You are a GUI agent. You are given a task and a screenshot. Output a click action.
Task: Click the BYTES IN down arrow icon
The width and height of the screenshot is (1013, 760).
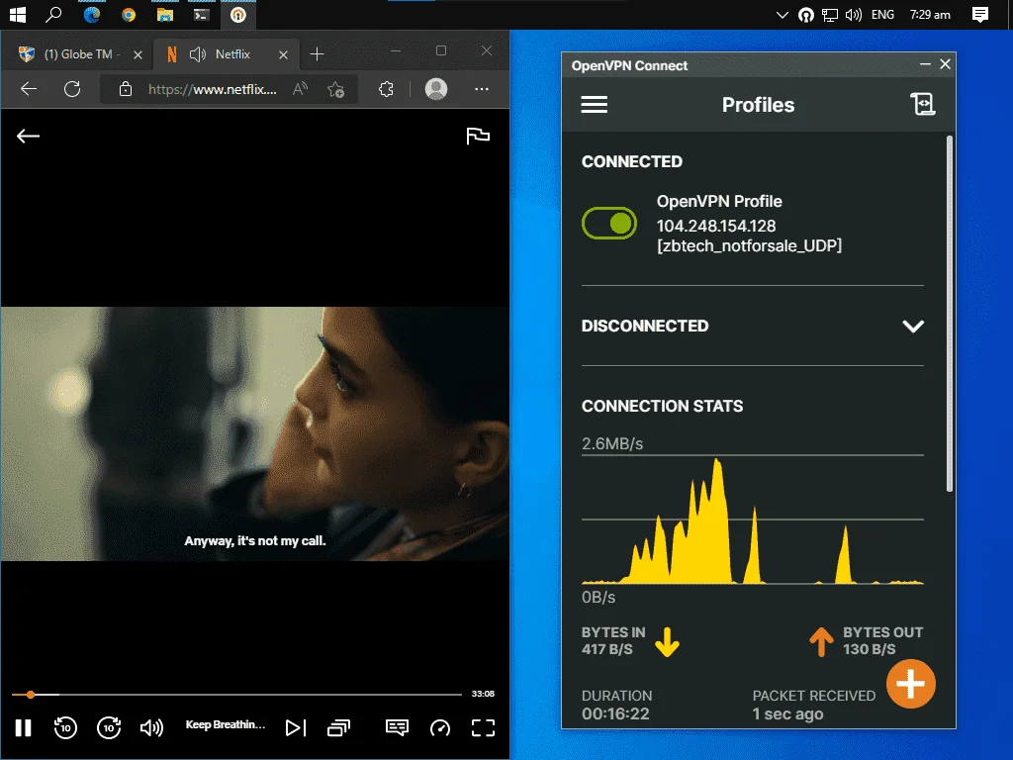[667, 641]
